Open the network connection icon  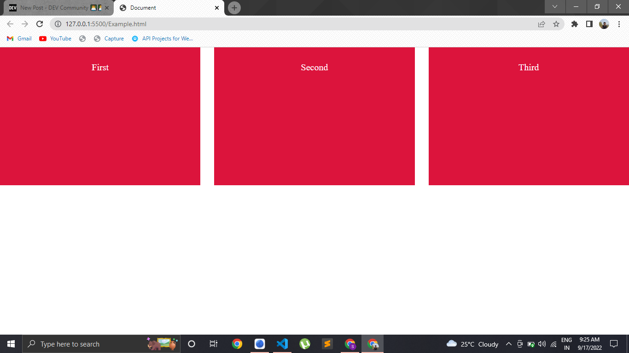click(x=553, y=344)
